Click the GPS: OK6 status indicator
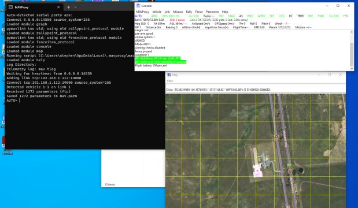Screen dimensions: 358x208 [x=171, y=16]
